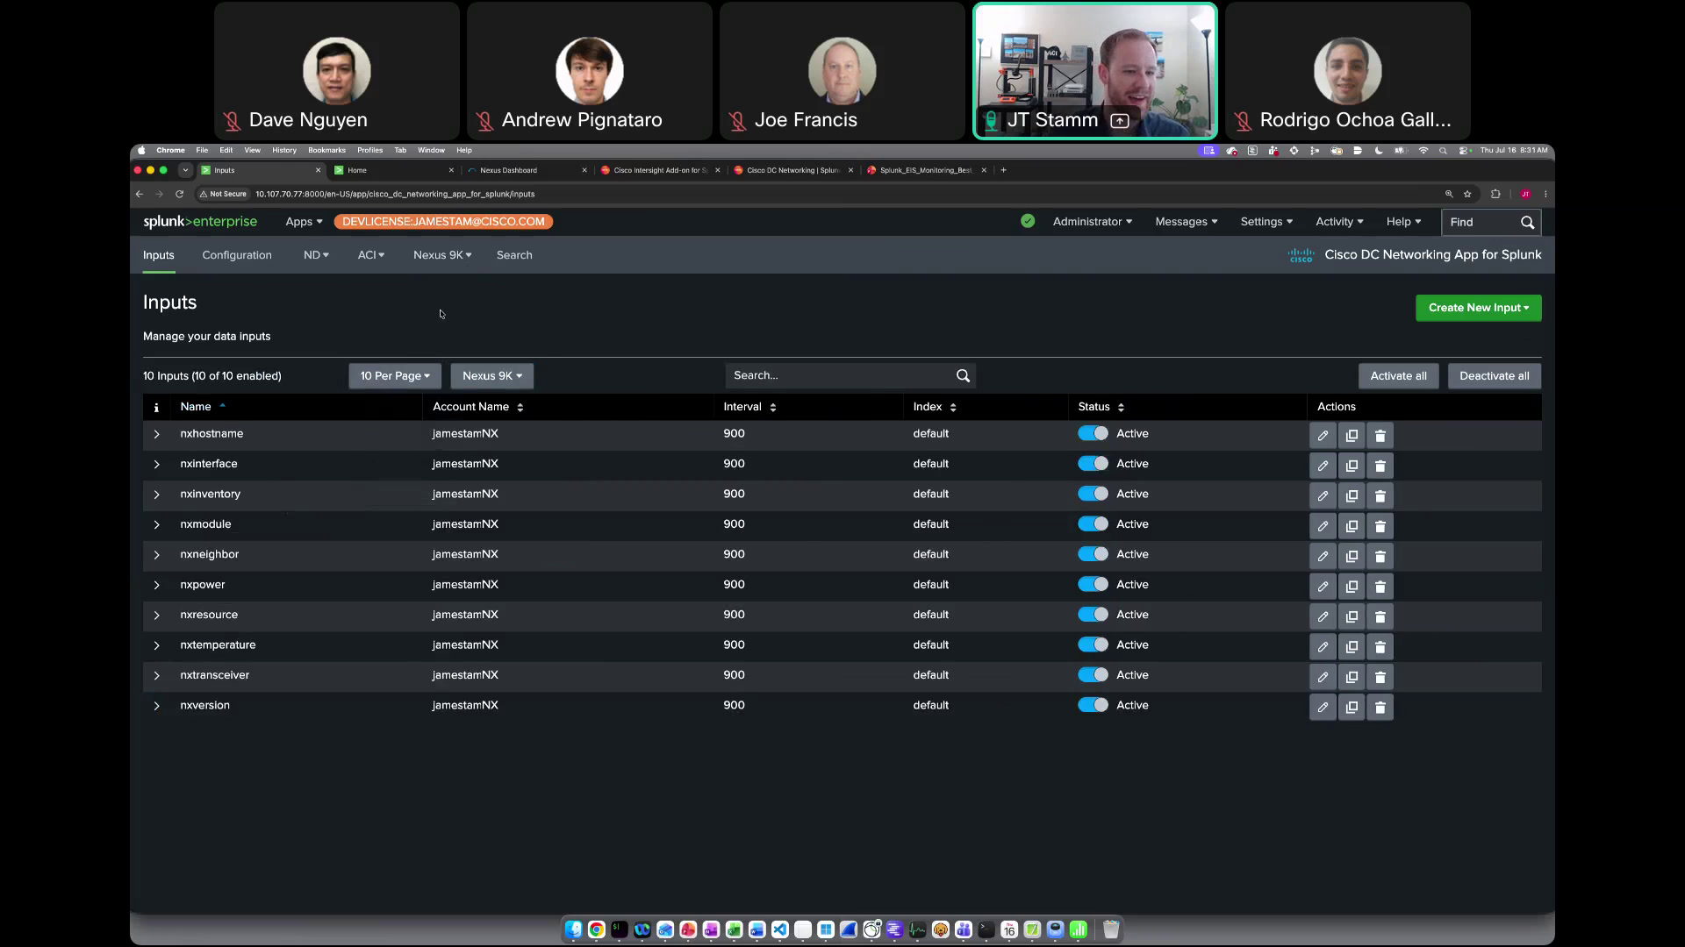Disable the nxhostname Active toggle
Screen dimensions: 1685x947
[1093, 433]
